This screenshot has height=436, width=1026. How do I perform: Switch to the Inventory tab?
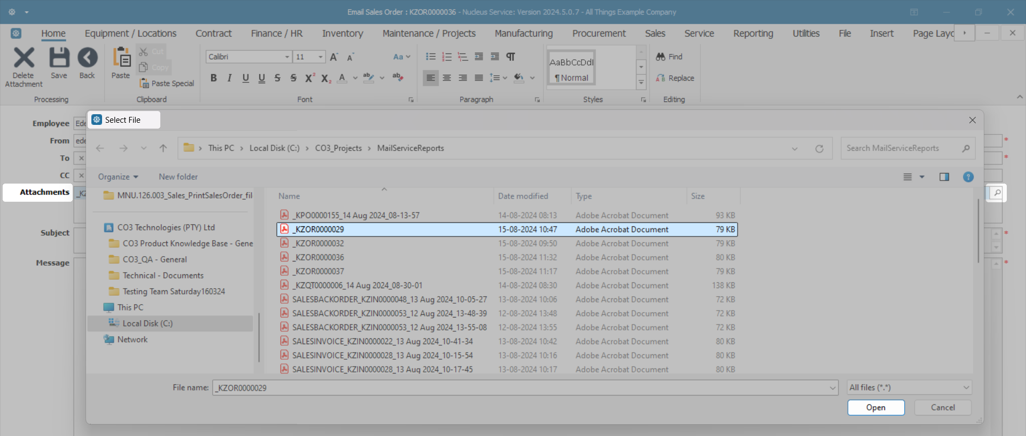tap(343, 33)
